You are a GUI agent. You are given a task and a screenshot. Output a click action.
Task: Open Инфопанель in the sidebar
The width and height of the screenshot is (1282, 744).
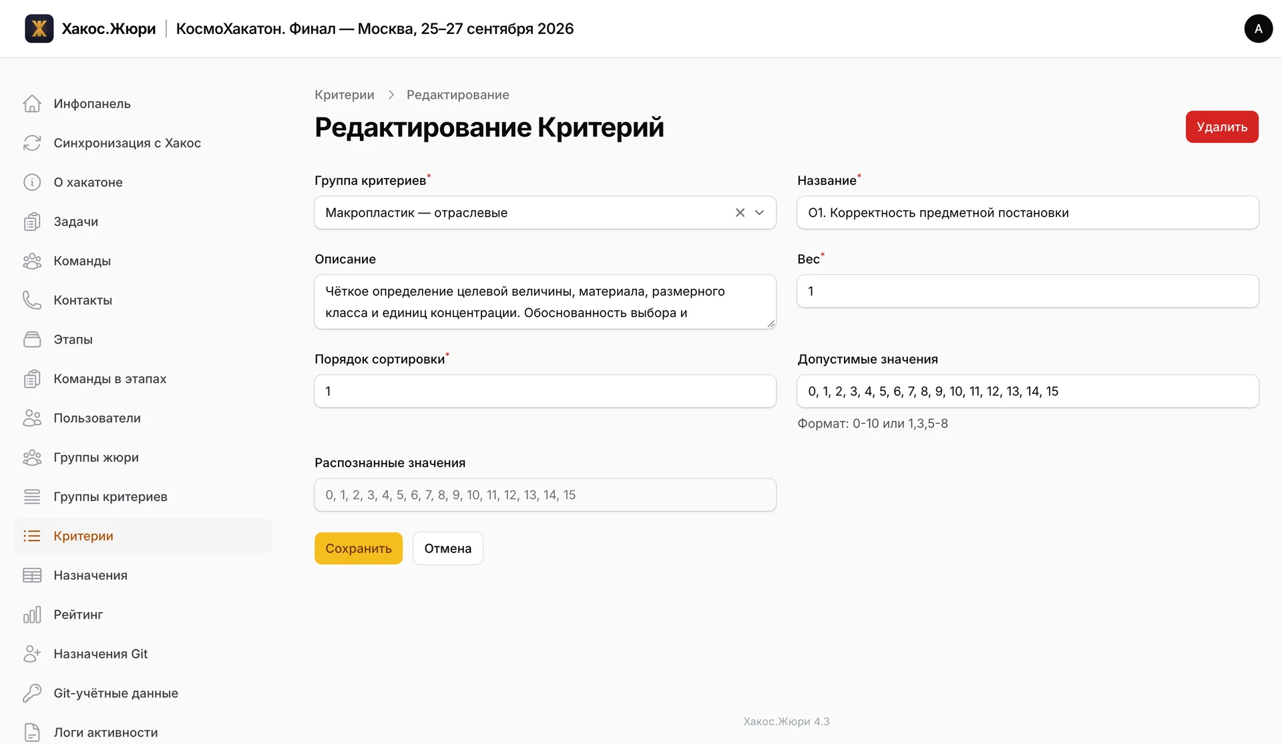click(143, 103)
